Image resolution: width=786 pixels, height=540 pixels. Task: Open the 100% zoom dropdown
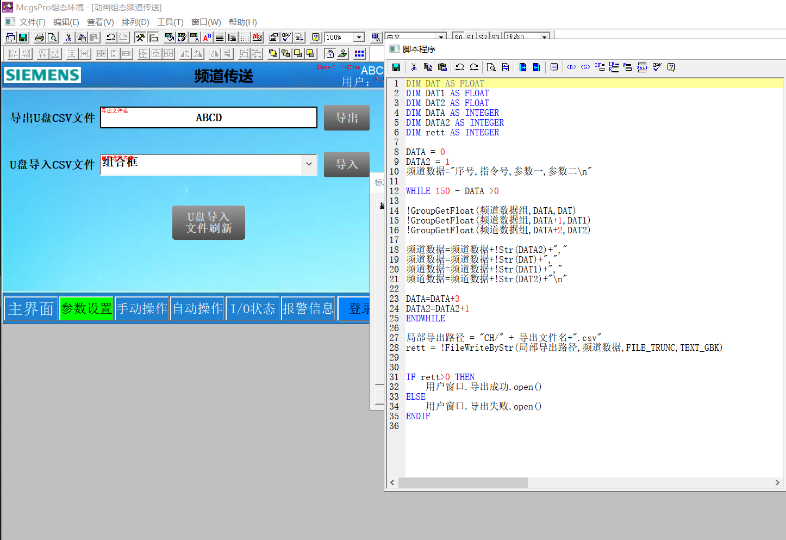(x=359, y=38)
